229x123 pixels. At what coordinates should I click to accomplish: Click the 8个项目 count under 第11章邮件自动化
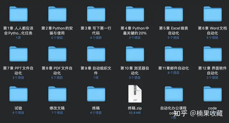click(x=174, y=73)
